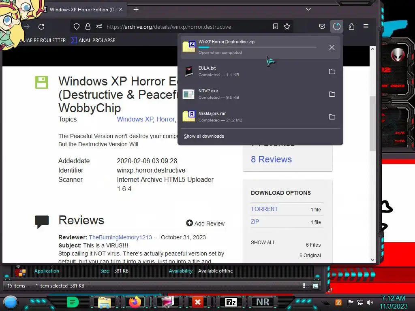Open the tracking protection shield icon
The height and width of the screenshot is (311, 415).
(77, 26)
